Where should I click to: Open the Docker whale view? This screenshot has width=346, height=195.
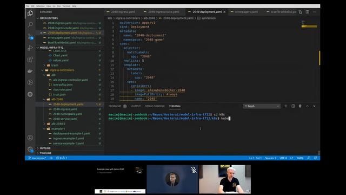[30, 71]
